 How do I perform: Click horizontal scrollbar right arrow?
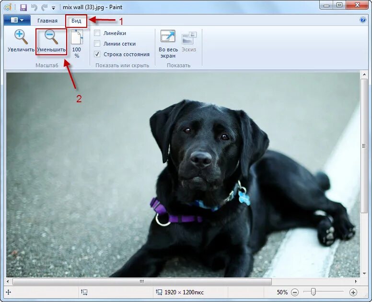(356, 281)
